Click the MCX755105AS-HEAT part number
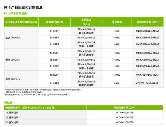Image resolution: width=166 pixels, height=127 pixels. pyautogui.click(x=148, y=75)
